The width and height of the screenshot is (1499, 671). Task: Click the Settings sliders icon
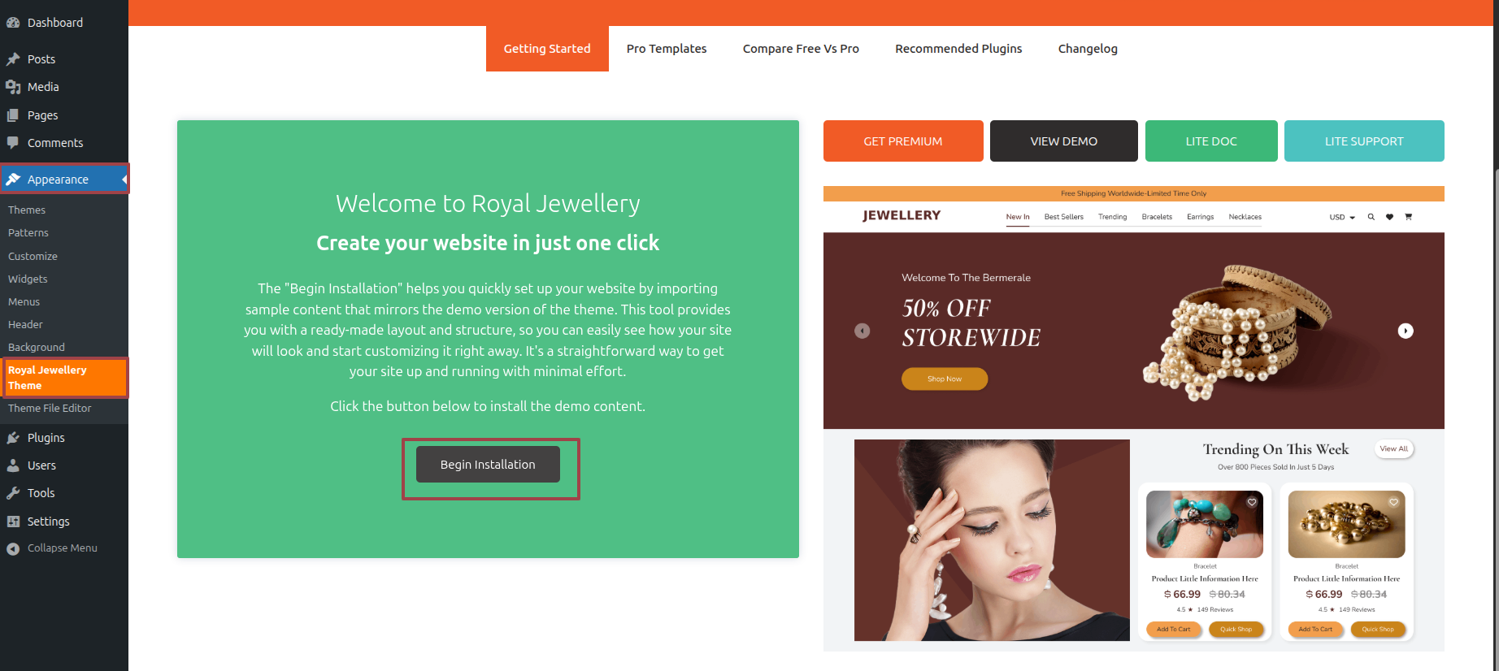(x=13, y=522)
